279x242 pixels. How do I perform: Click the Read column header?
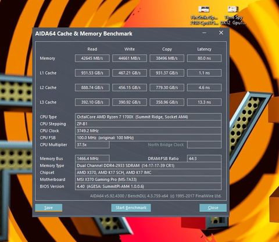coord(92,49)
